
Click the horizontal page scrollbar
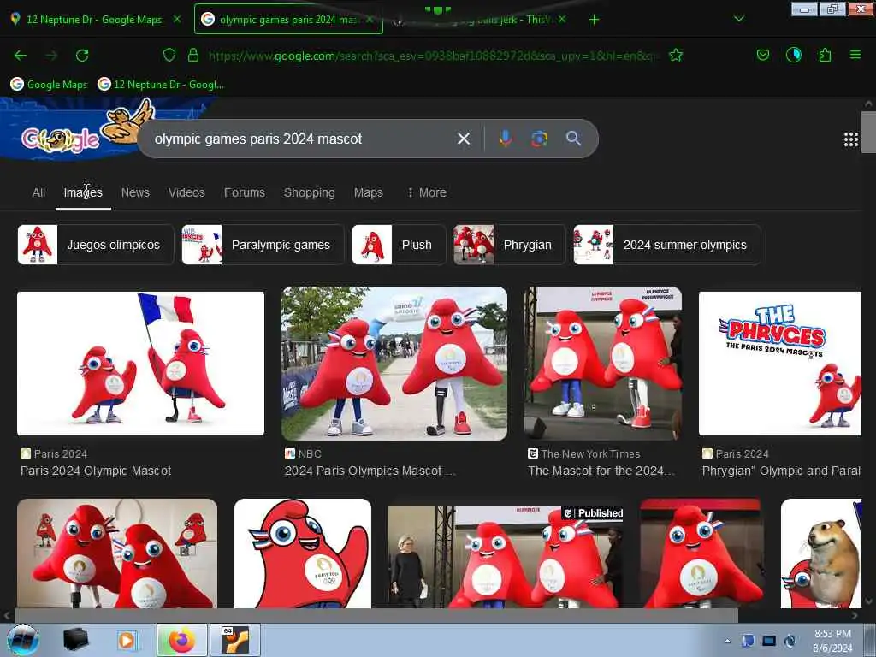pyautogui.click(x=376, y=615)
